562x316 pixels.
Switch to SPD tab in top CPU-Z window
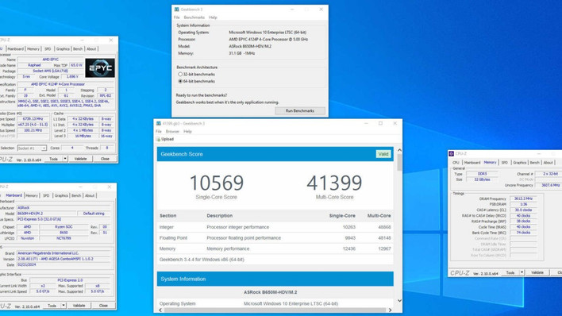coord(48,48)
